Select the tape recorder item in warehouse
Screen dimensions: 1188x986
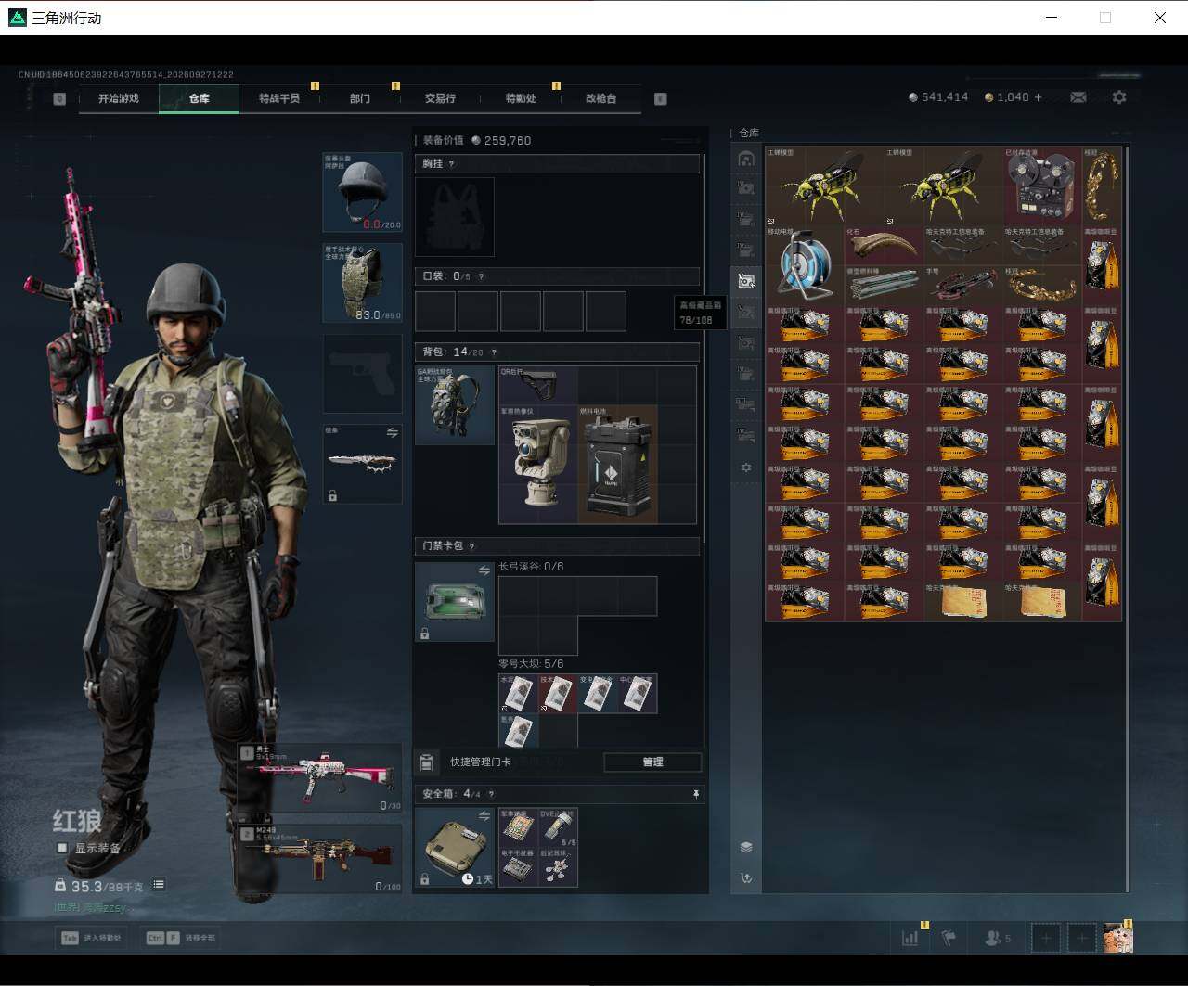tap(1043, 186)
